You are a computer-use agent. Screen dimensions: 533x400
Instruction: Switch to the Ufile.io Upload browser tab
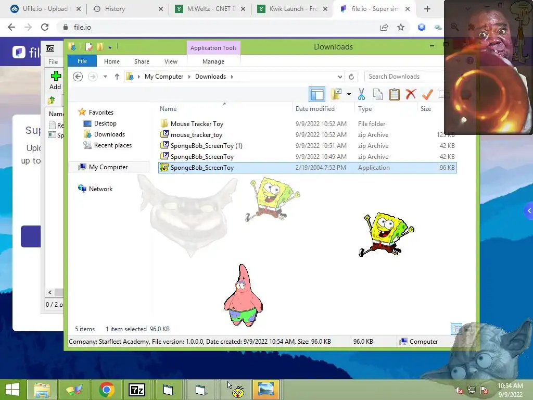tap(45, 9)
